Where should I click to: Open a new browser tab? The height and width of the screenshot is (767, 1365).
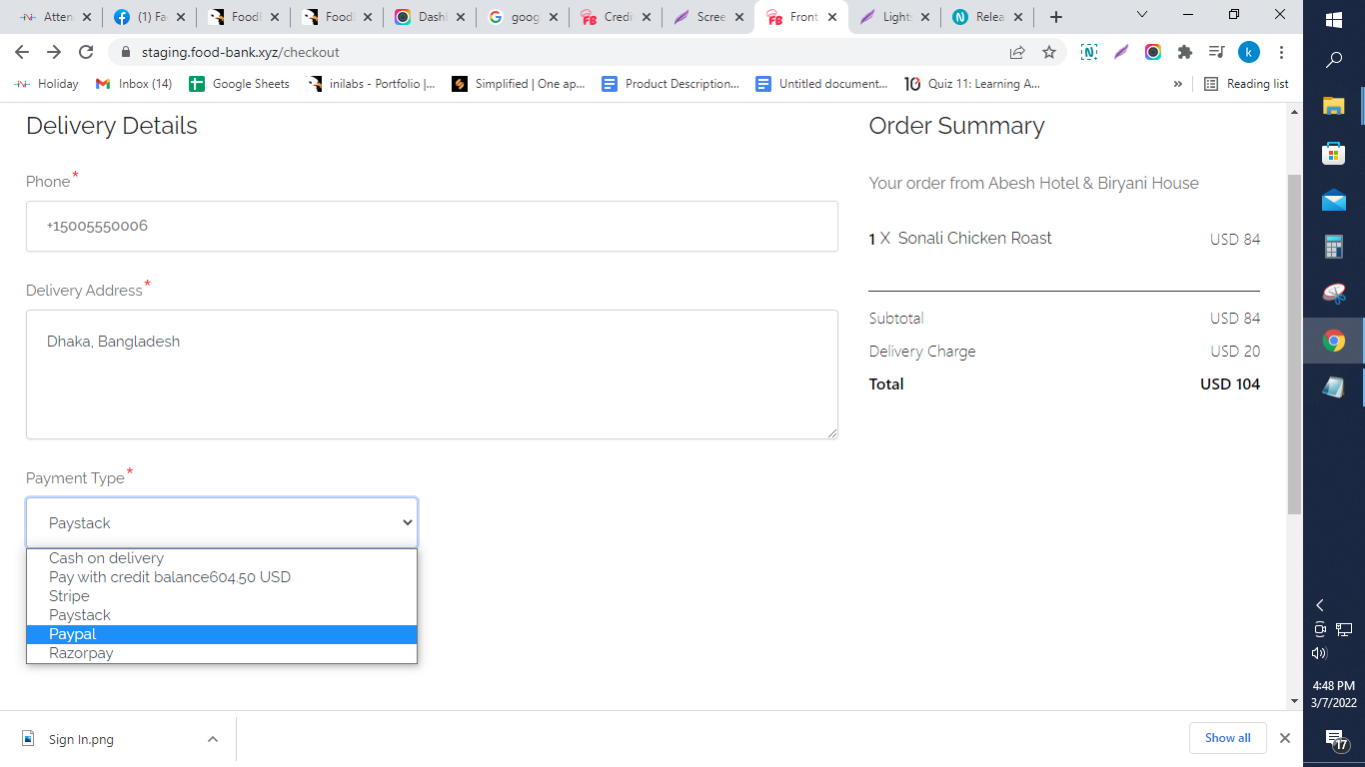coord(1056,17)
